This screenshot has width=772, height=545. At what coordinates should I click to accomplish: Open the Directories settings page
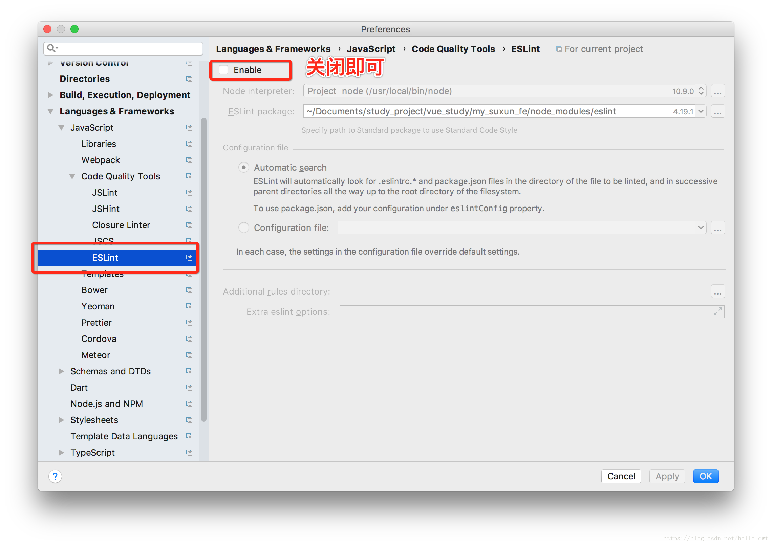tap(85, 79)
